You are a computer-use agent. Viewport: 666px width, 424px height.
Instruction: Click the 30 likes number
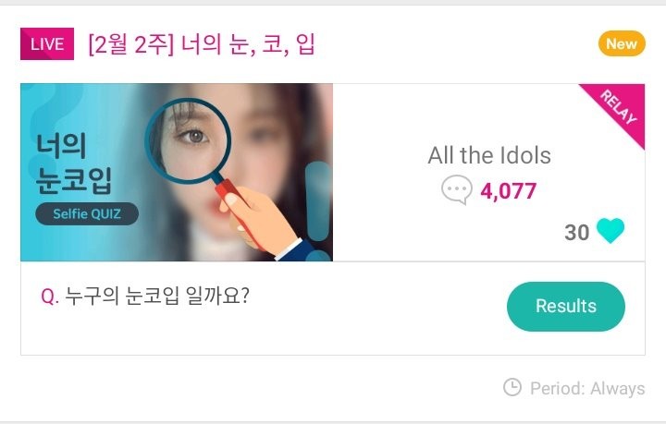[576, 232]
